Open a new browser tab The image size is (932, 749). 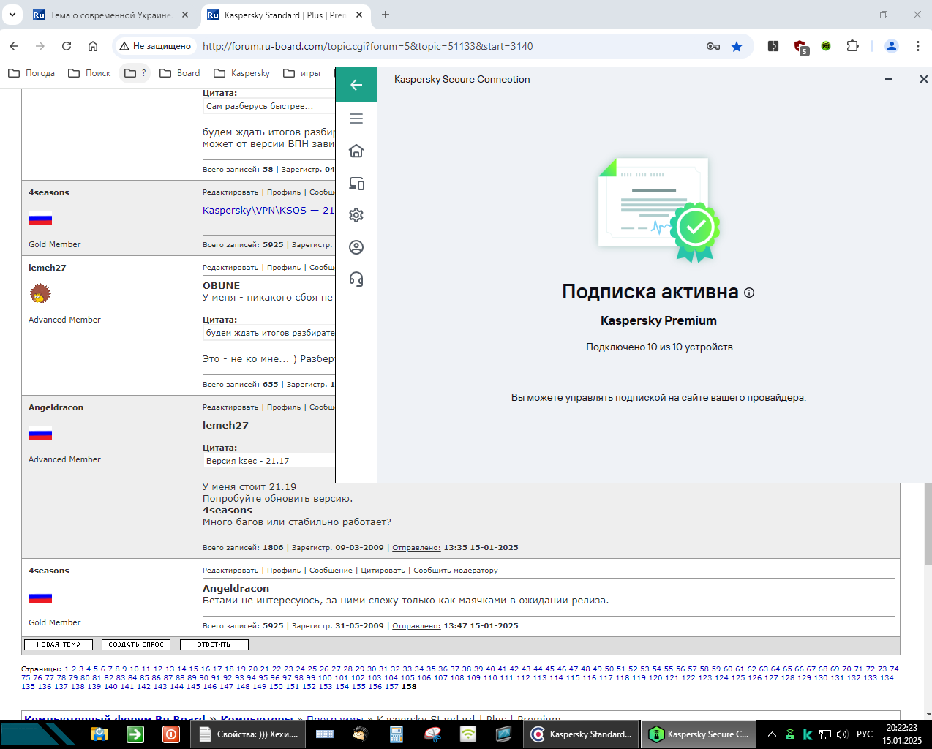pyautogui.click(x=386, y=15)
